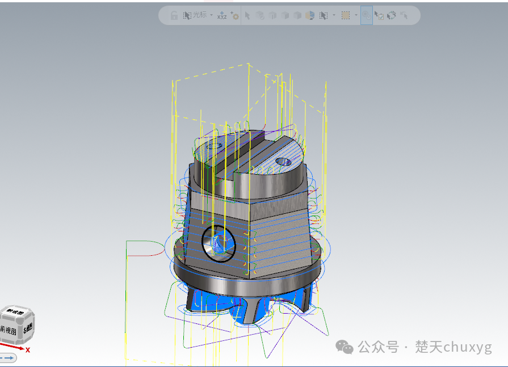
Task: Click the tan dashed square selection icon
Action: point(346,15)
